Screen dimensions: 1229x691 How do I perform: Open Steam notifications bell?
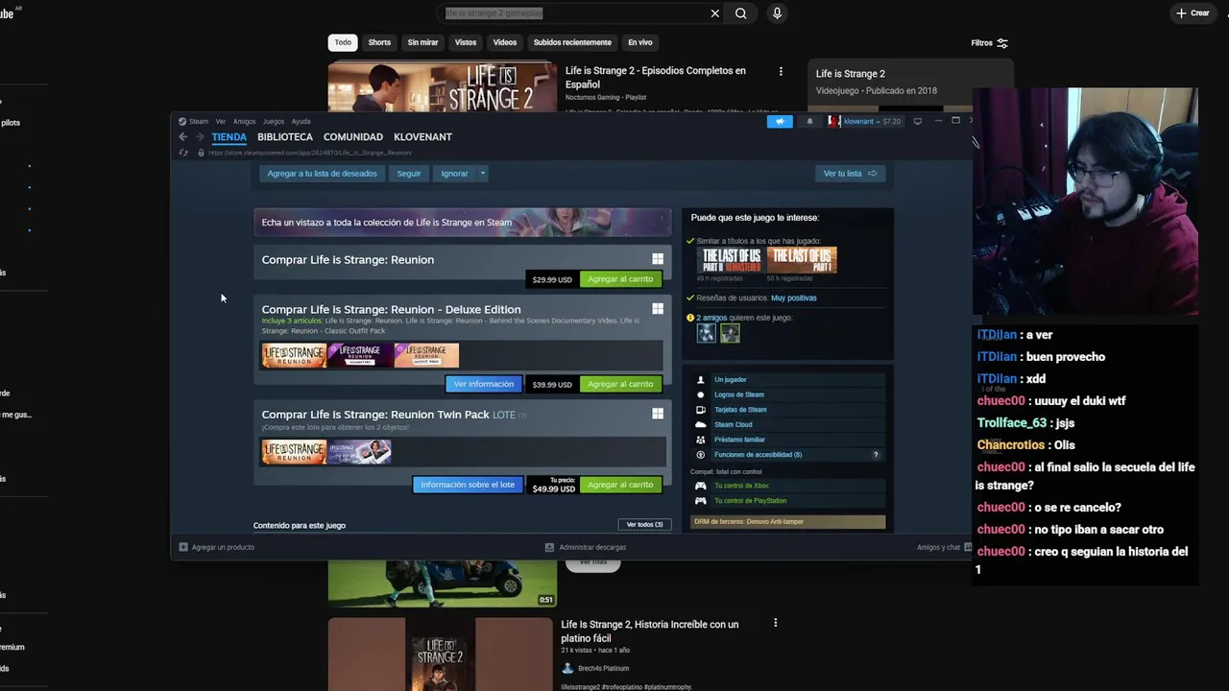pyautogui.click(x=809, y=122)
